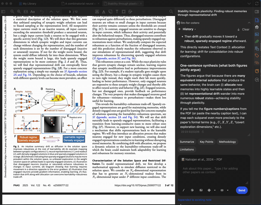Click the Appended to existing note link
The image size is (261, 205).
(x=194, y=200)
